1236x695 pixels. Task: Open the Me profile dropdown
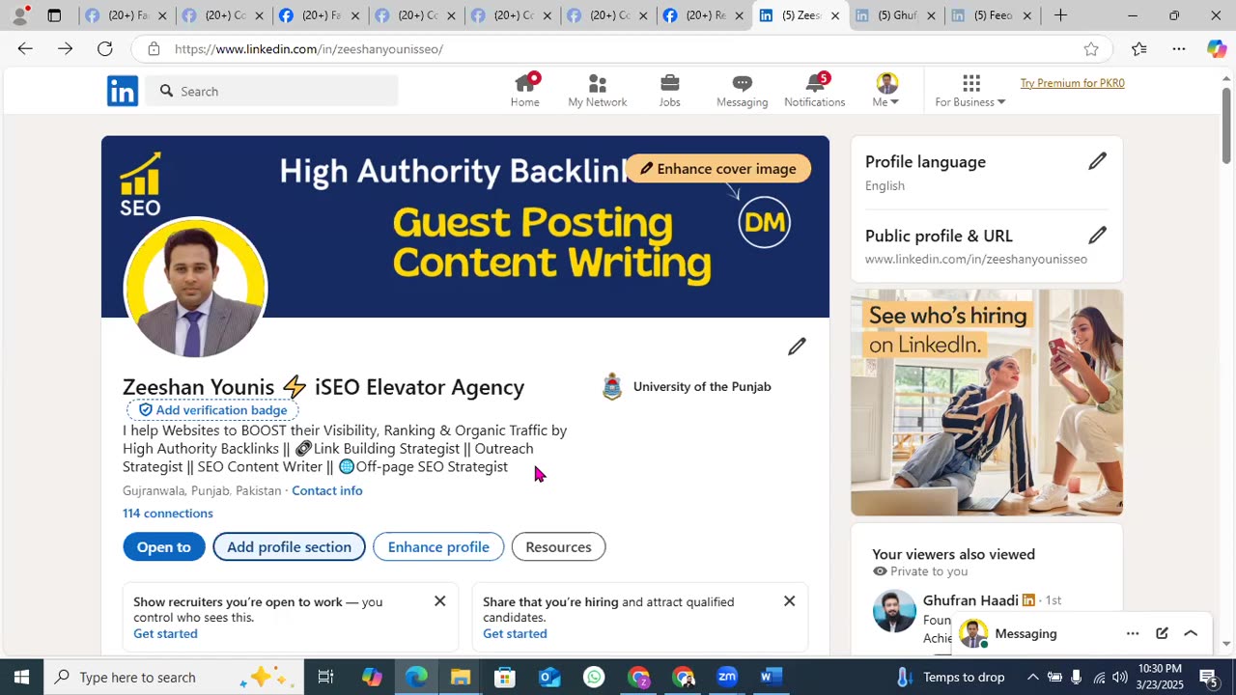click(x=886, y=91)
